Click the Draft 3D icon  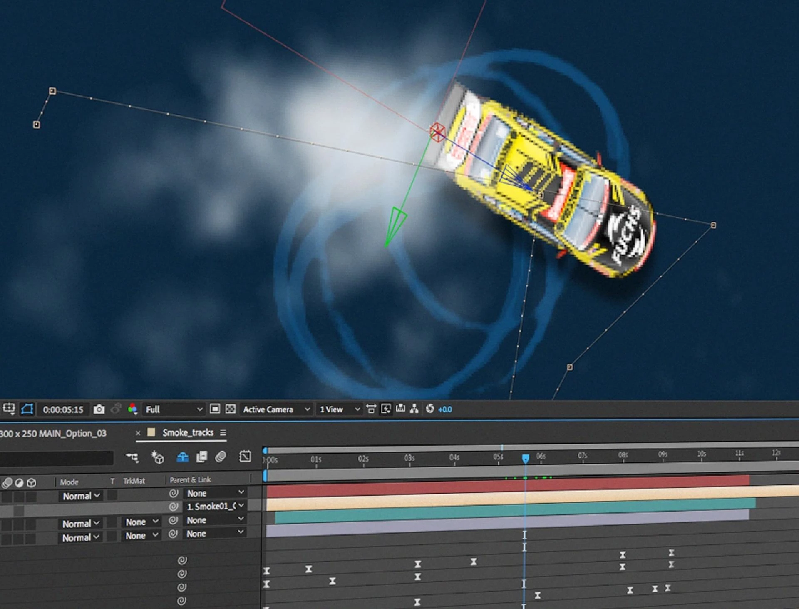pos(158,457)
